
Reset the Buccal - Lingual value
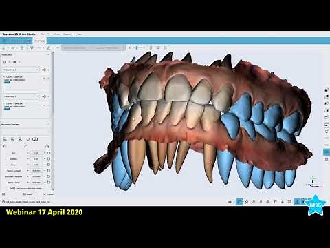[49, 171]
